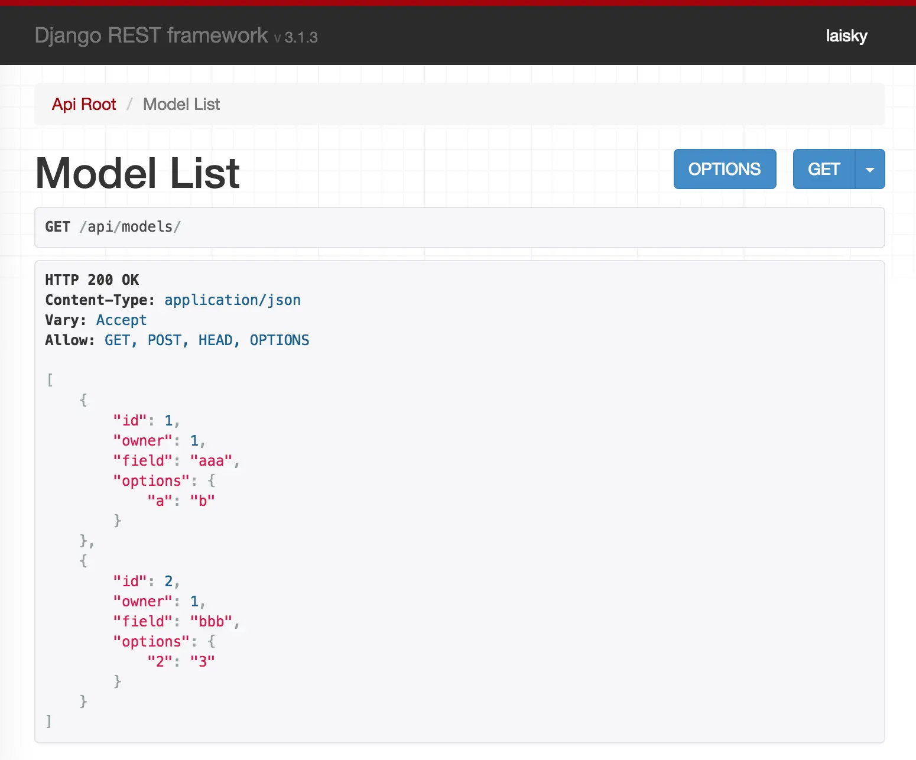Click Accept in the Vary header
The image size is (916, 760).
[121, 320]
